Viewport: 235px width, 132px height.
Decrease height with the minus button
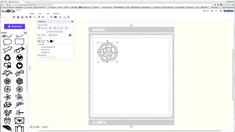pyautogui.click(x=58, y=28)
